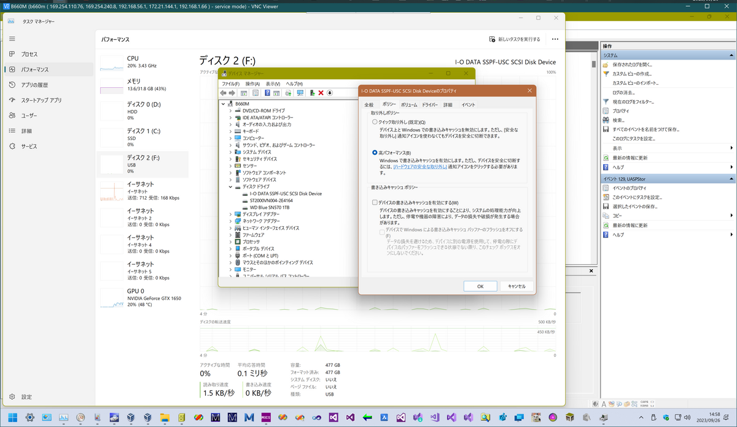Open saved log (保存されたログを開く) in Event Viewer

coord(632,65)
